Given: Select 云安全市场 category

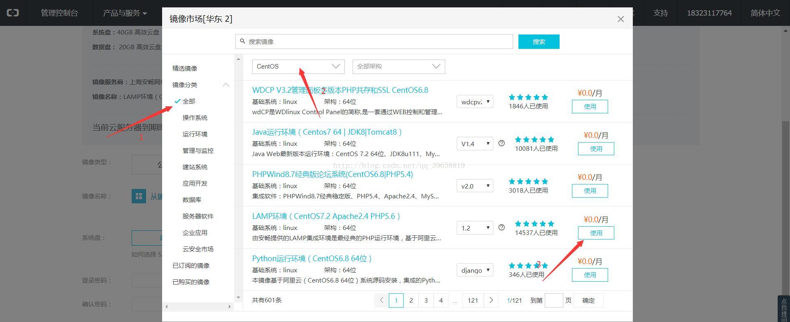Looking at the screenshot, I should click(x=198, y=249).
